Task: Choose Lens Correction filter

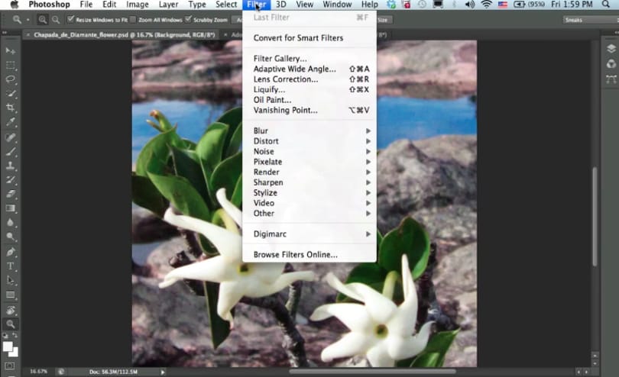Action: point(309,79)
